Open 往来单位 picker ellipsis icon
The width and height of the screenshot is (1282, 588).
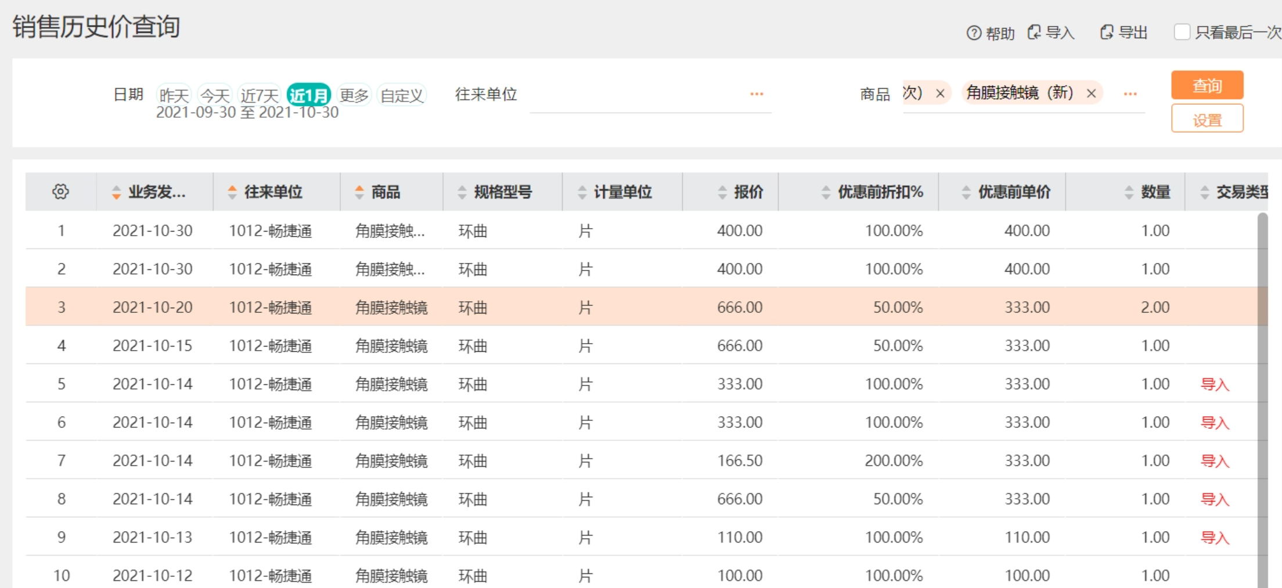pos(757,94)
